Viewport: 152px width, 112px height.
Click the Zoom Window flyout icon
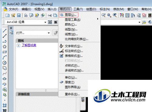pyautogui.click(x=109, y=15)
